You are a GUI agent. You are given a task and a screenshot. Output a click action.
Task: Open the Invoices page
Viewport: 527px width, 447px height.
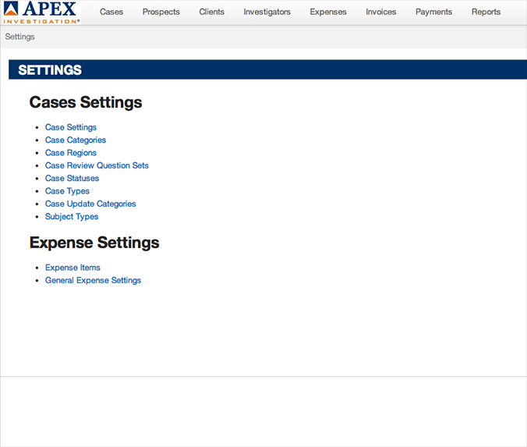click(380, 12)
